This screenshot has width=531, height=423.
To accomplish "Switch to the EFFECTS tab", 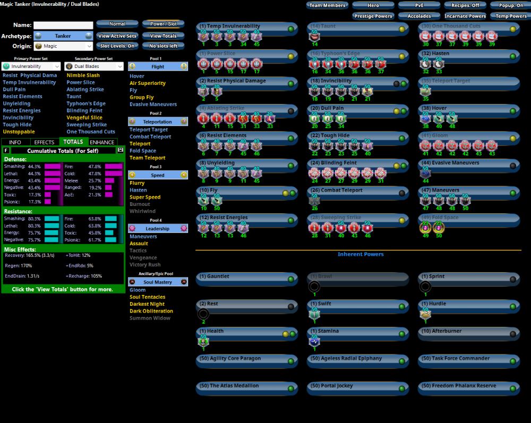I will pos(44,142).
